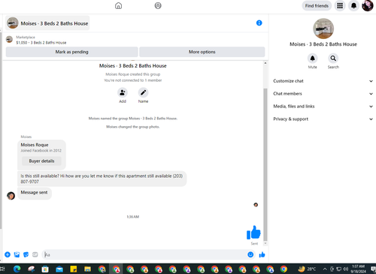Expand the Chat members section
The height and width of the screenshot is (274, 376).
[323, 94]
